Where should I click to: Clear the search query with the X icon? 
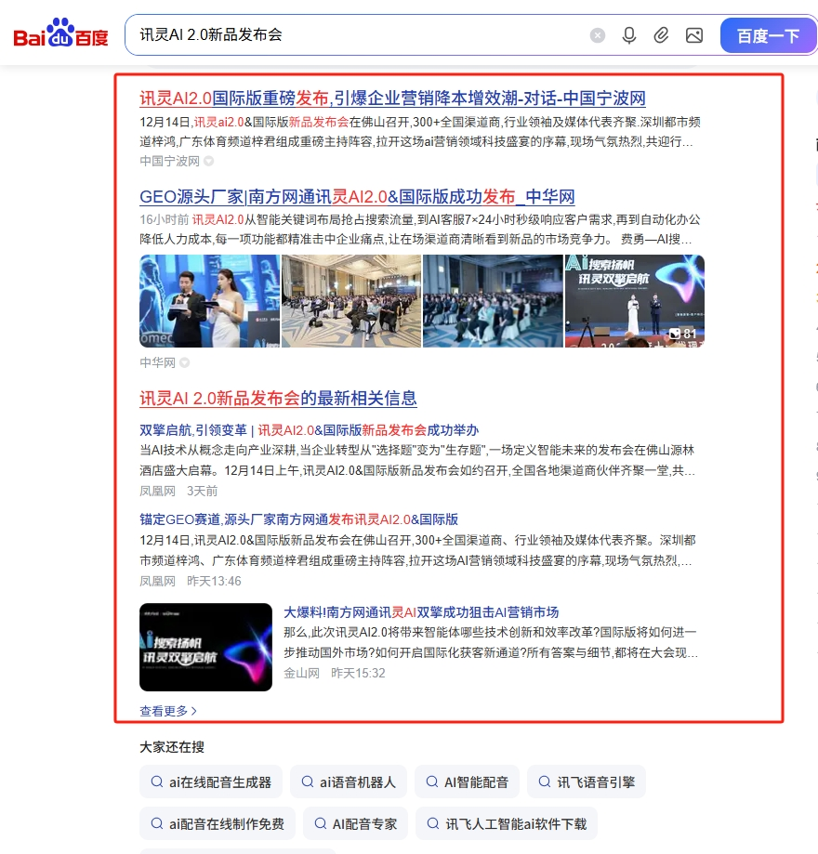598,35
